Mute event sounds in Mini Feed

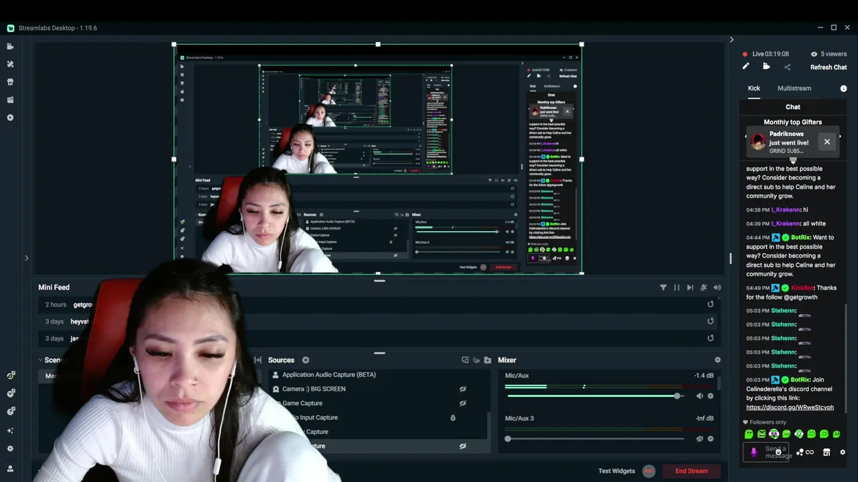703,287
